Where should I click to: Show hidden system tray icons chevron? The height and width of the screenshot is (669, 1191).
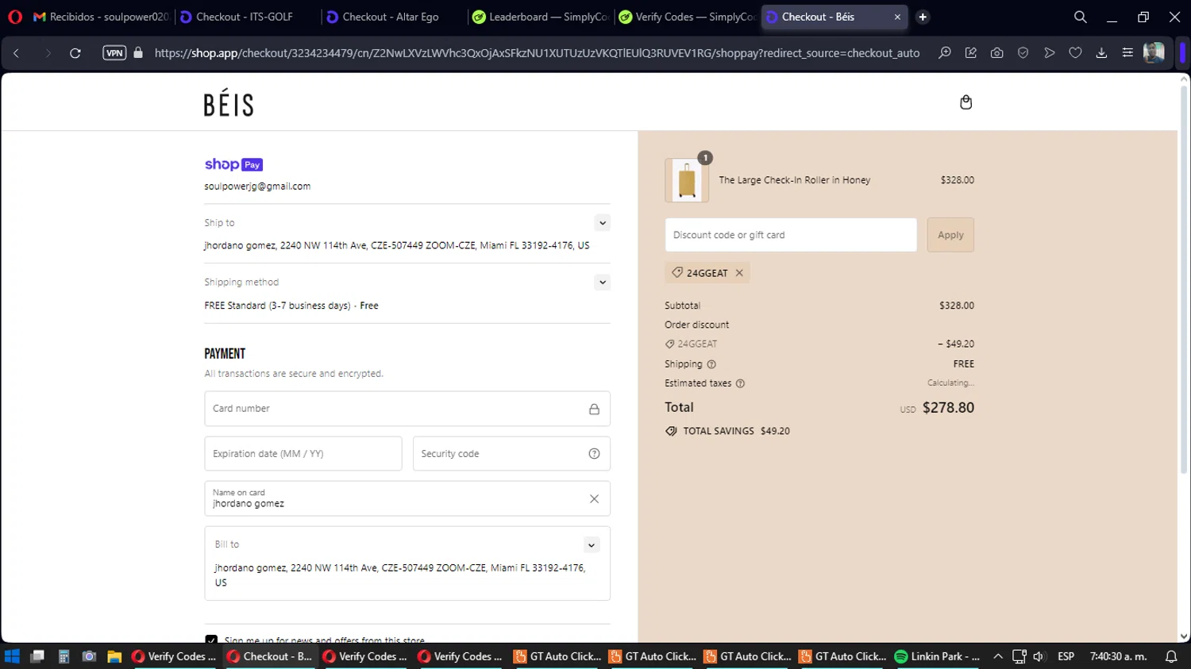tap(998, 656)
